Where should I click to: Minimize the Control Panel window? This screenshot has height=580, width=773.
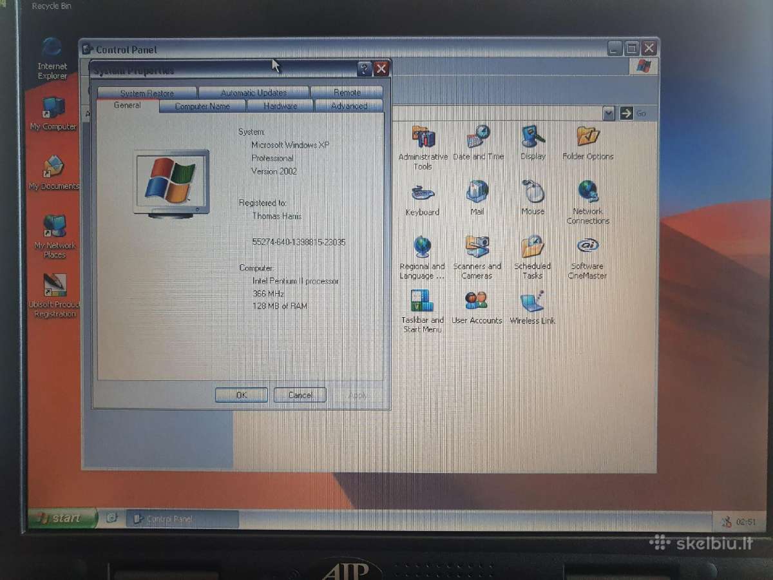[615, 48]
